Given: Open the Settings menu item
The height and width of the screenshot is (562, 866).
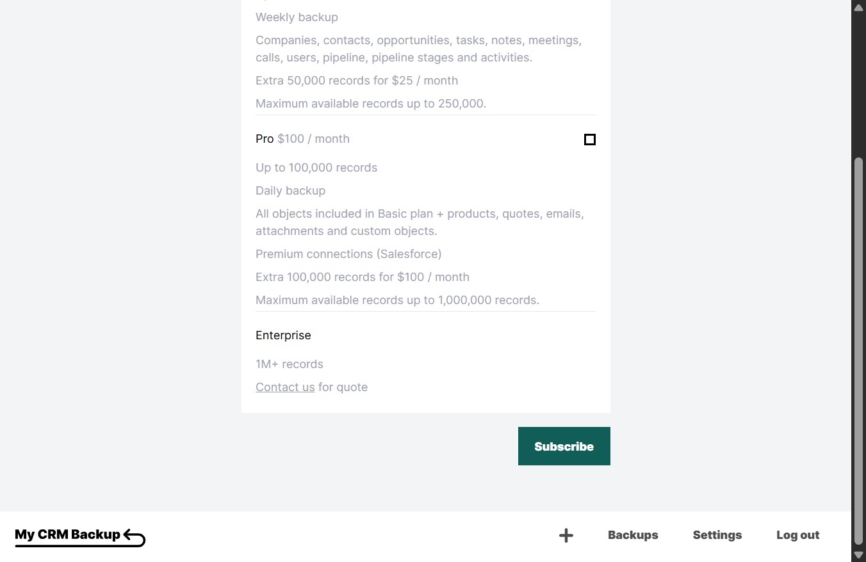Looking at the screenshot, I should [x=717, y=535].
